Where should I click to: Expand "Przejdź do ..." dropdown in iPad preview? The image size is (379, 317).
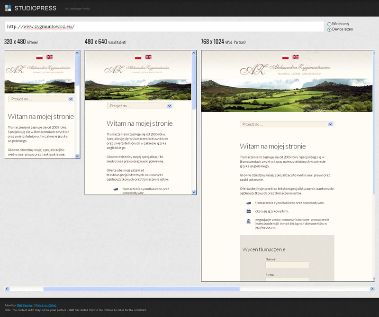pos(286,124)
